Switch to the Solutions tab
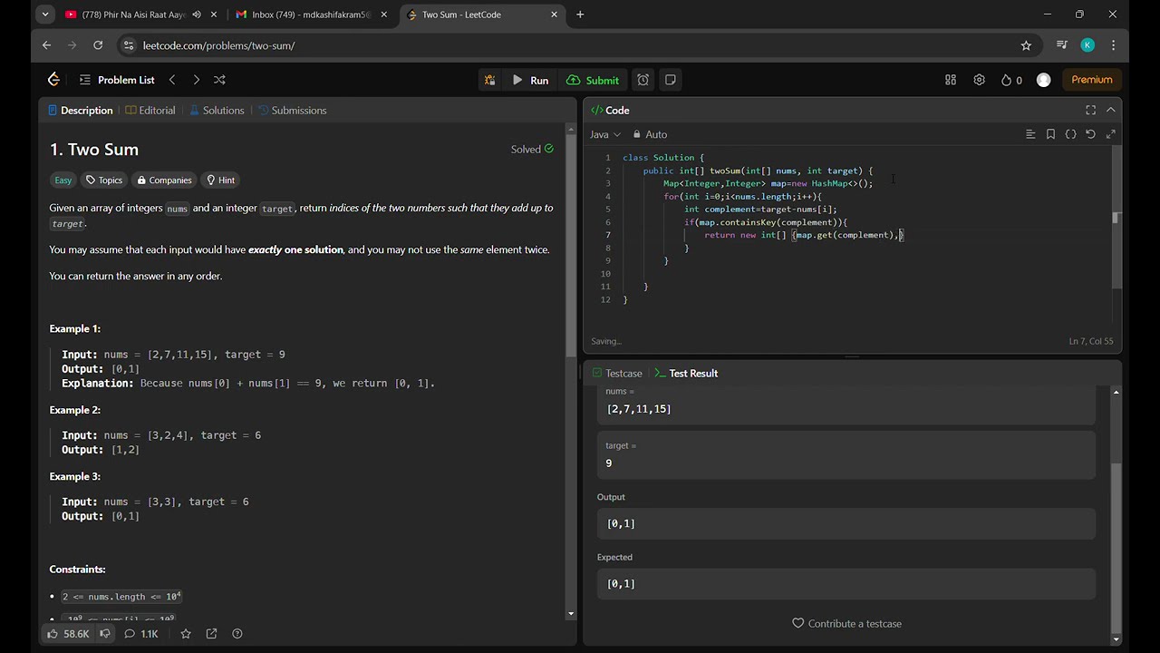Image resolution: width=1160 pixels, height=653 pixels. click(217, 111)
